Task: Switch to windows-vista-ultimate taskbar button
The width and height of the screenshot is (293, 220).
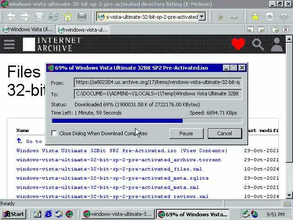Action: point(118,214)
